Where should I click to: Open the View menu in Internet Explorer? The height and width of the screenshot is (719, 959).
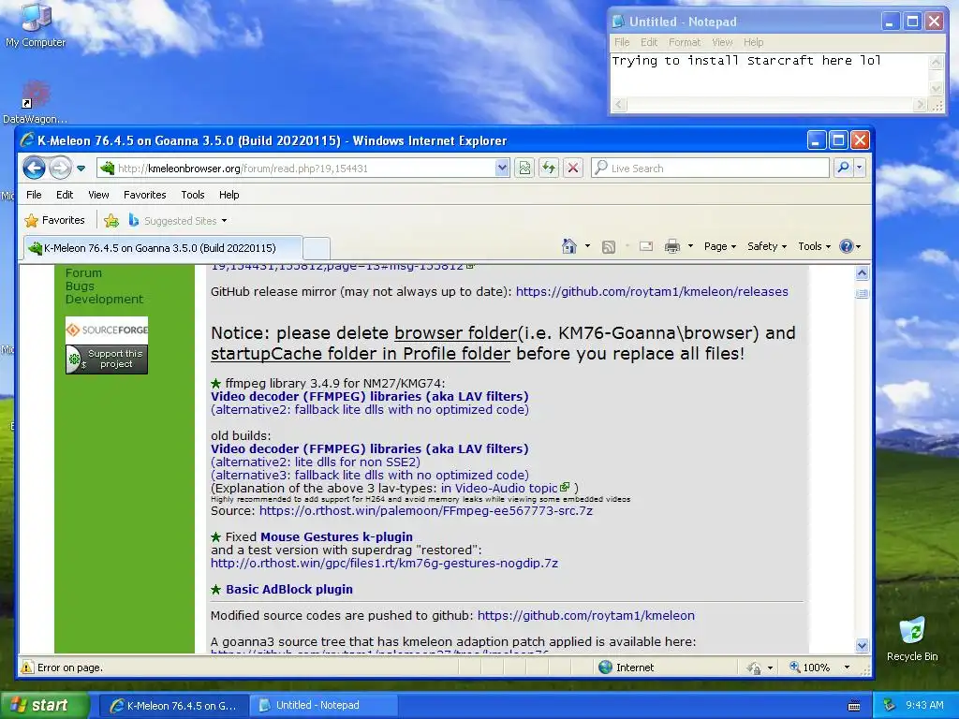98,195
